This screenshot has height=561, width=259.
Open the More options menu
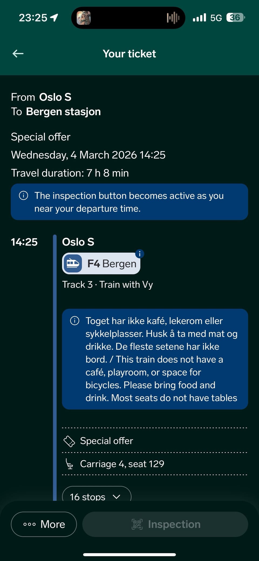(44, 524)
